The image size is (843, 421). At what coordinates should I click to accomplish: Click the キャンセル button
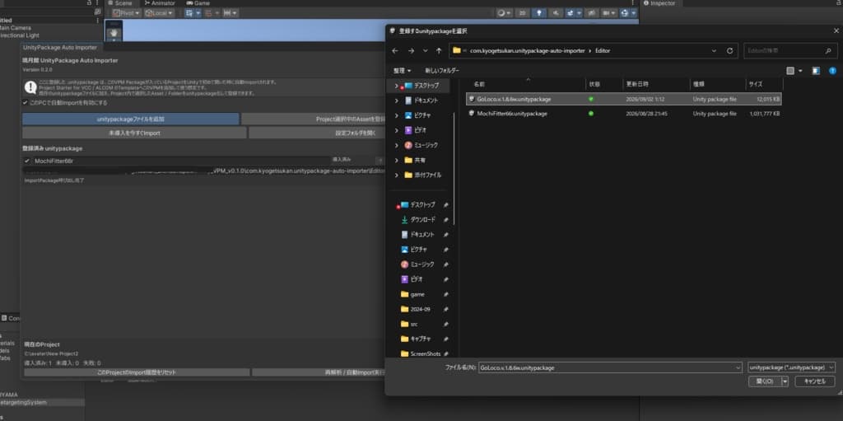[x=814, y=381]
